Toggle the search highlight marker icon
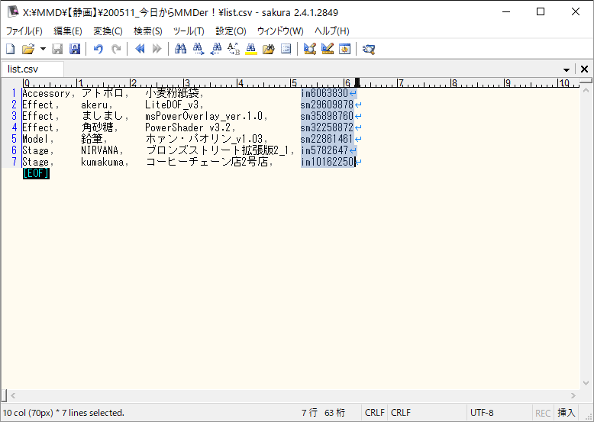Screen dimensions: 594x422 coord(251,49)
